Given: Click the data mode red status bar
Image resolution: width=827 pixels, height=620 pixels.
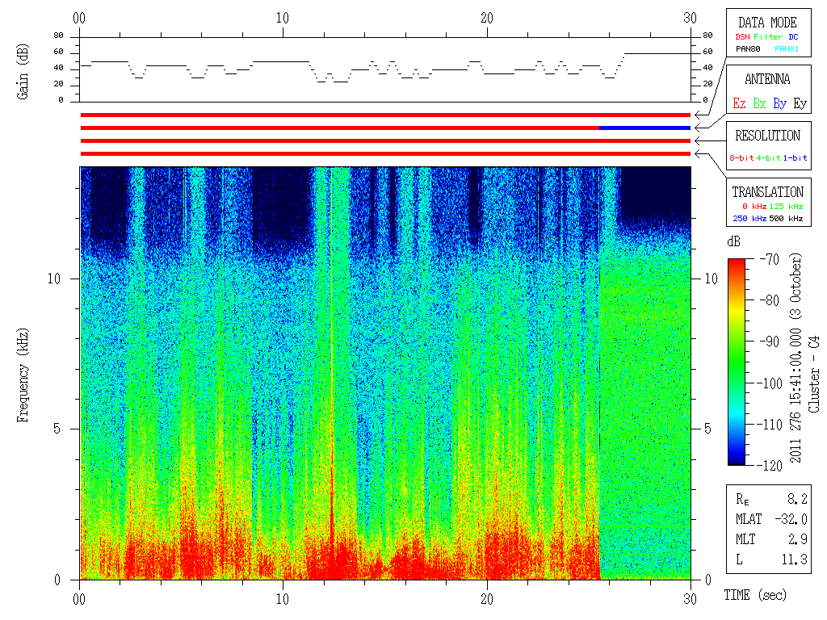Looking at the screenshot, I should click(x=385, y=115).
